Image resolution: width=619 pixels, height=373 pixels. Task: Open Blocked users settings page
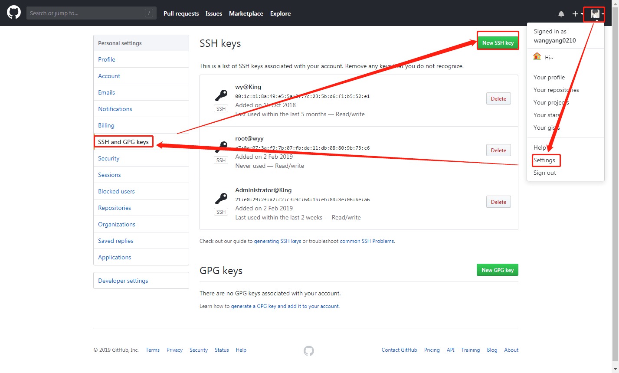coord(141,191)
